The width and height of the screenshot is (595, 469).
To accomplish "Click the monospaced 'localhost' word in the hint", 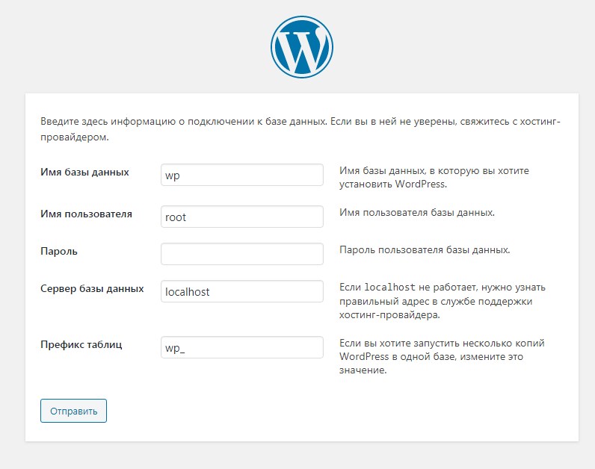I will (x=389, y=288).
